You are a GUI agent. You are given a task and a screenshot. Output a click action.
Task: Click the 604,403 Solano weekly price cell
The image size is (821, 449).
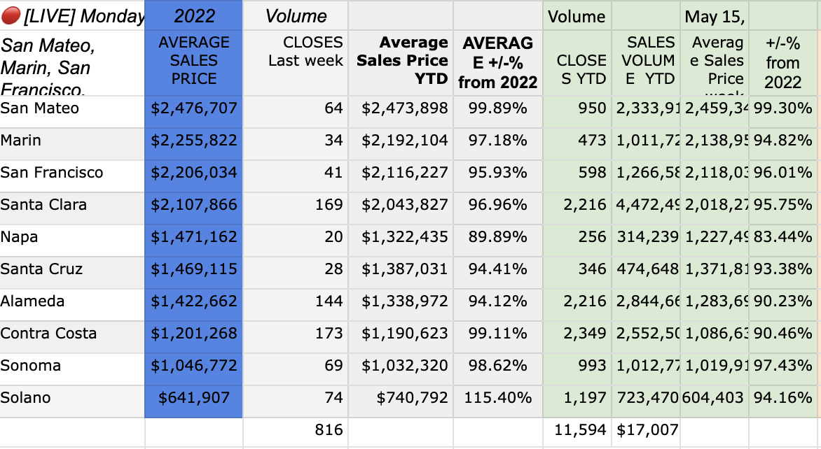tap(715, 401)
